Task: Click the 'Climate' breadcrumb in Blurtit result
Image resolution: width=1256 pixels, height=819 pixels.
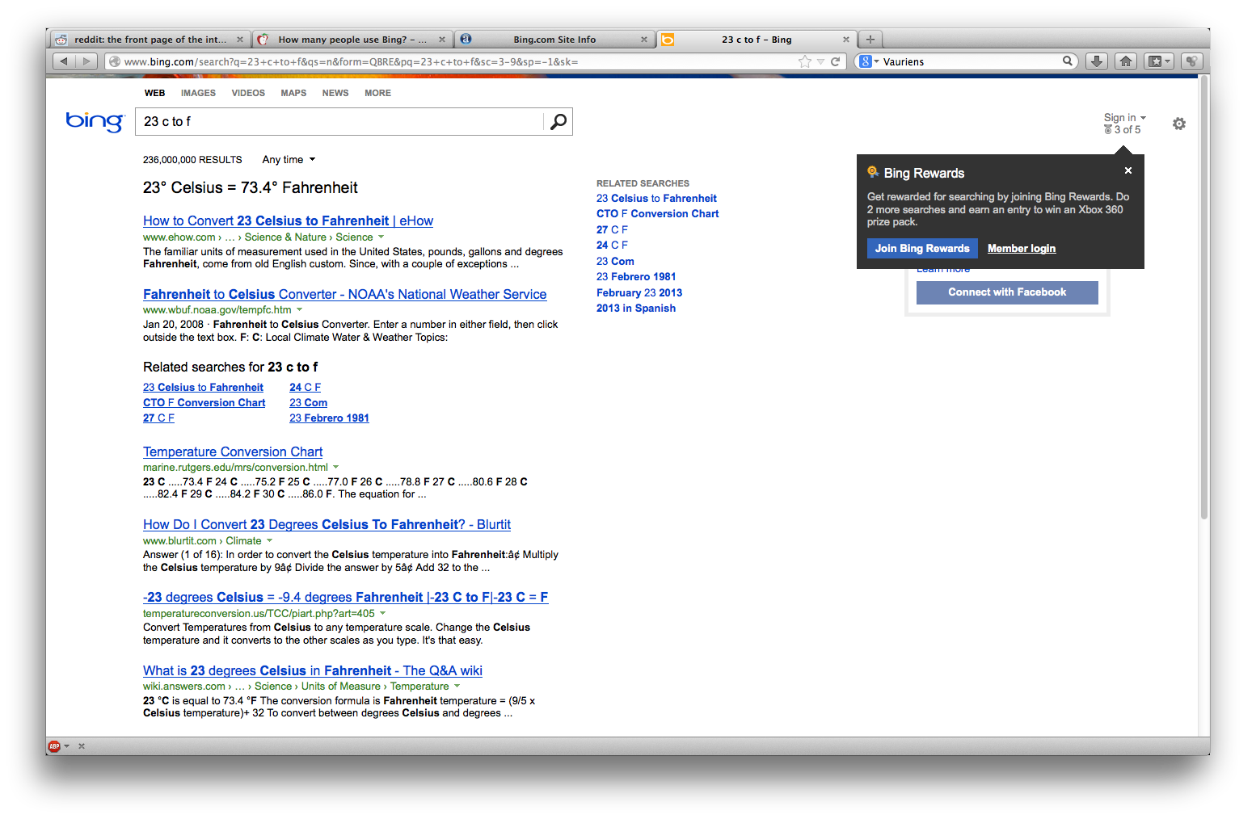Action: 243,541
